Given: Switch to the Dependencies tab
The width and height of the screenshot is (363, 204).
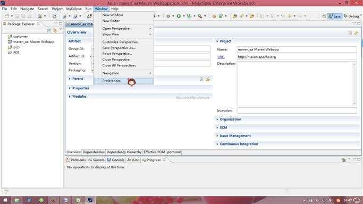Looking at the screenshot, I should pyautogui.click(x=94, y=152).
